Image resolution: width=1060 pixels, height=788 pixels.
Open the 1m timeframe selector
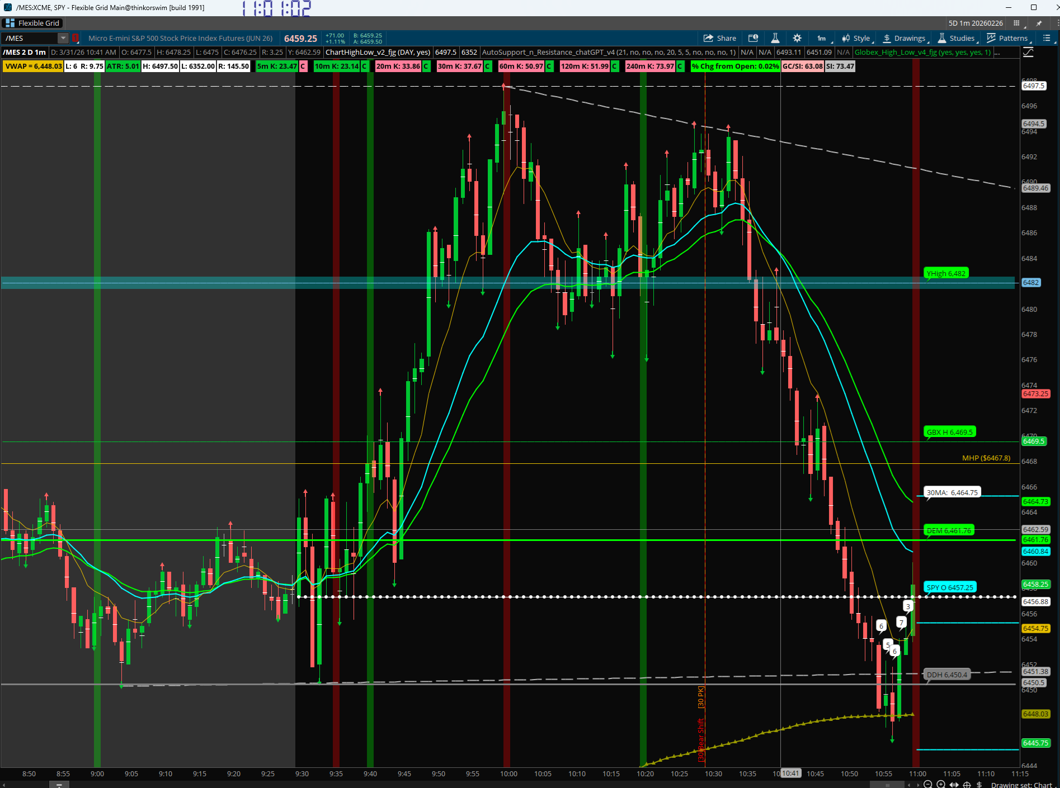pyautogui.click(x=822, y=38)
